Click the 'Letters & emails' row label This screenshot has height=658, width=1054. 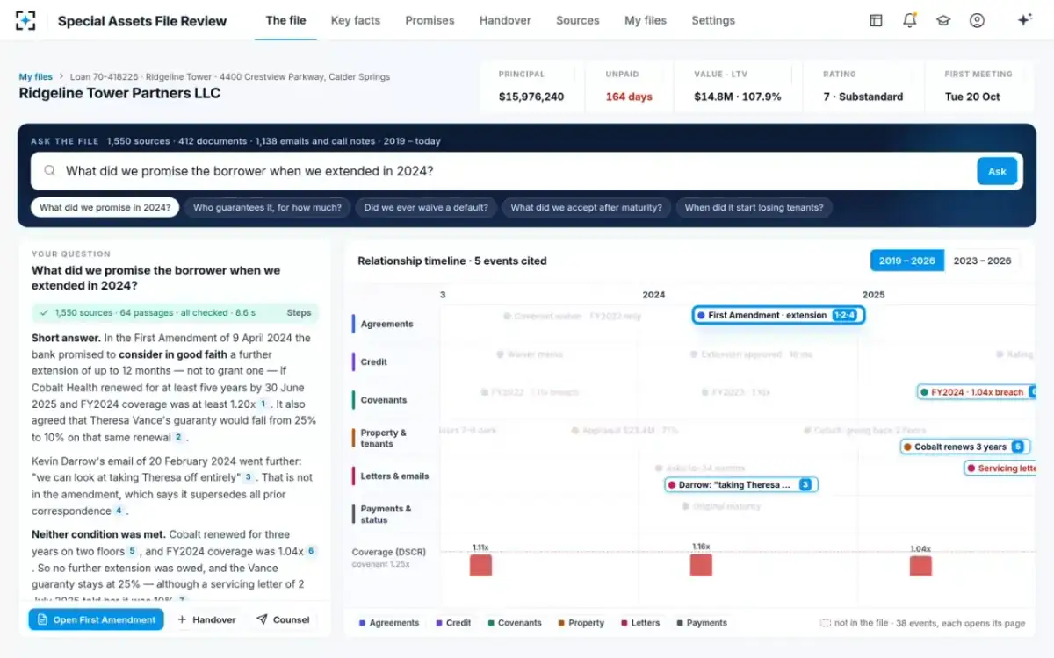pos(394,476)
